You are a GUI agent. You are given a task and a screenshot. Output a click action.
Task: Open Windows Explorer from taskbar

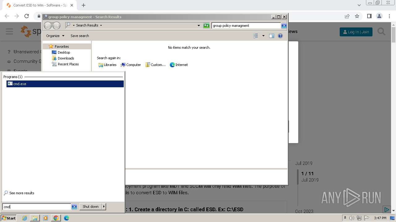35,218
